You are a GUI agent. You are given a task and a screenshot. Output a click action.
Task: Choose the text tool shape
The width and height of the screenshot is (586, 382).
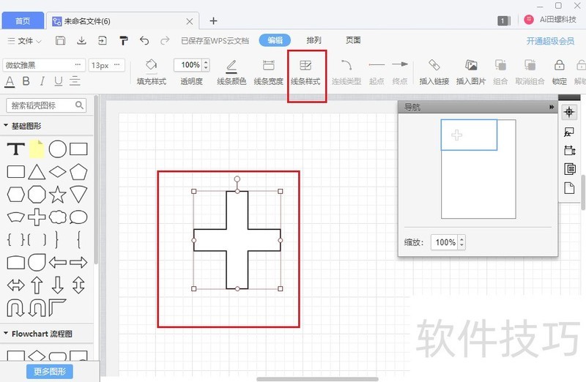pos(15,150)
